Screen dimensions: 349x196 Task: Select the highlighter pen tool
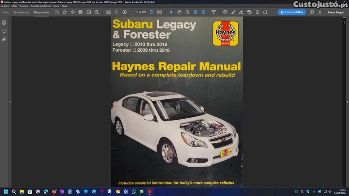[x=233, y=12]
